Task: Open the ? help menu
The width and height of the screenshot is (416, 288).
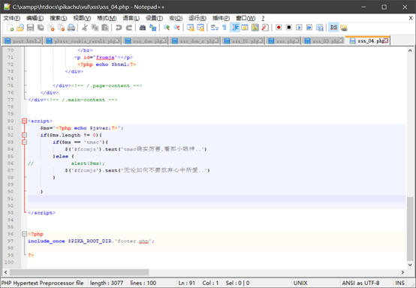Action: coord(263,18)
